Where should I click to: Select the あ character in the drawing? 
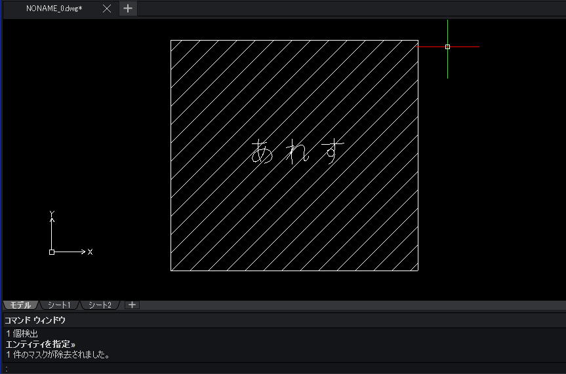[262, 151]
